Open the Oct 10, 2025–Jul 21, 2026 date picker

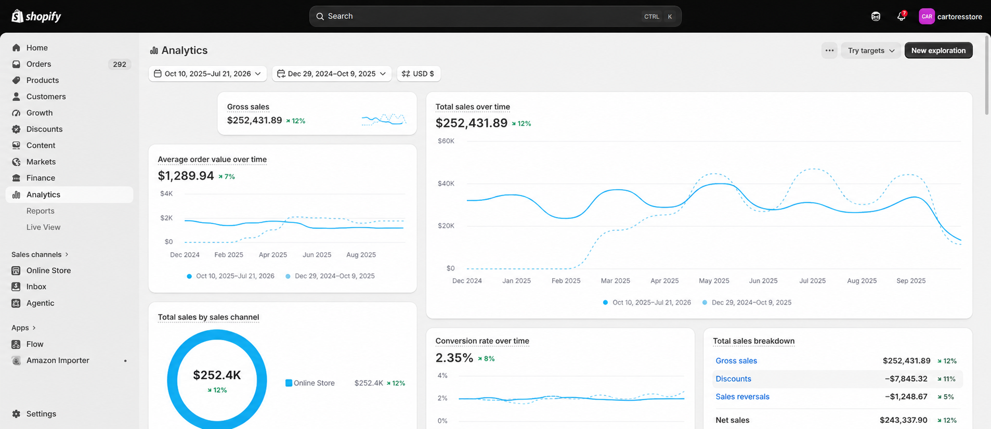[x=207, y=74]
